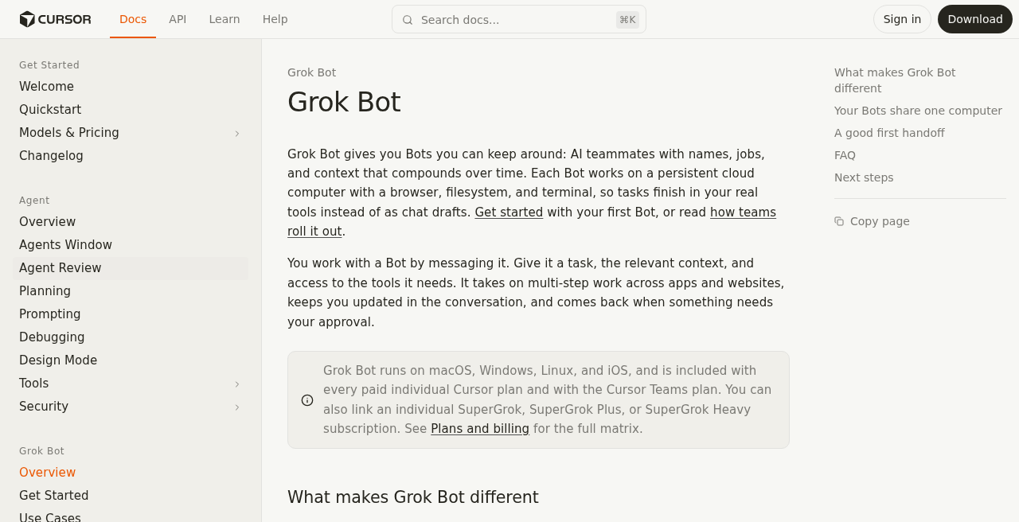Click the search magnifier icon
This screenshot has height=522, width=1019.
click(408, 20)
